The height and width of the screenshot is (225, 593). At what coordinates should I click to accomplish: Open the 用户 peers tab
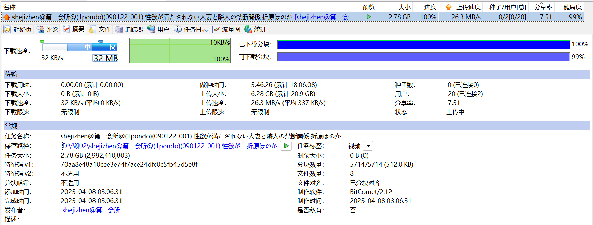coord(158,30)
